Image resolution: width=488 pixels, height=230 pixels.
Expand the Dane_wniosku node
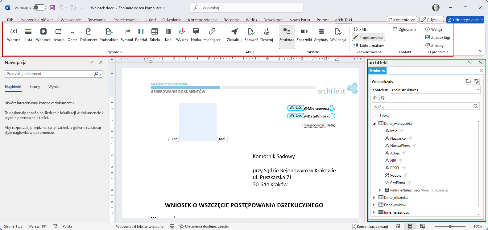coord(374,205)
